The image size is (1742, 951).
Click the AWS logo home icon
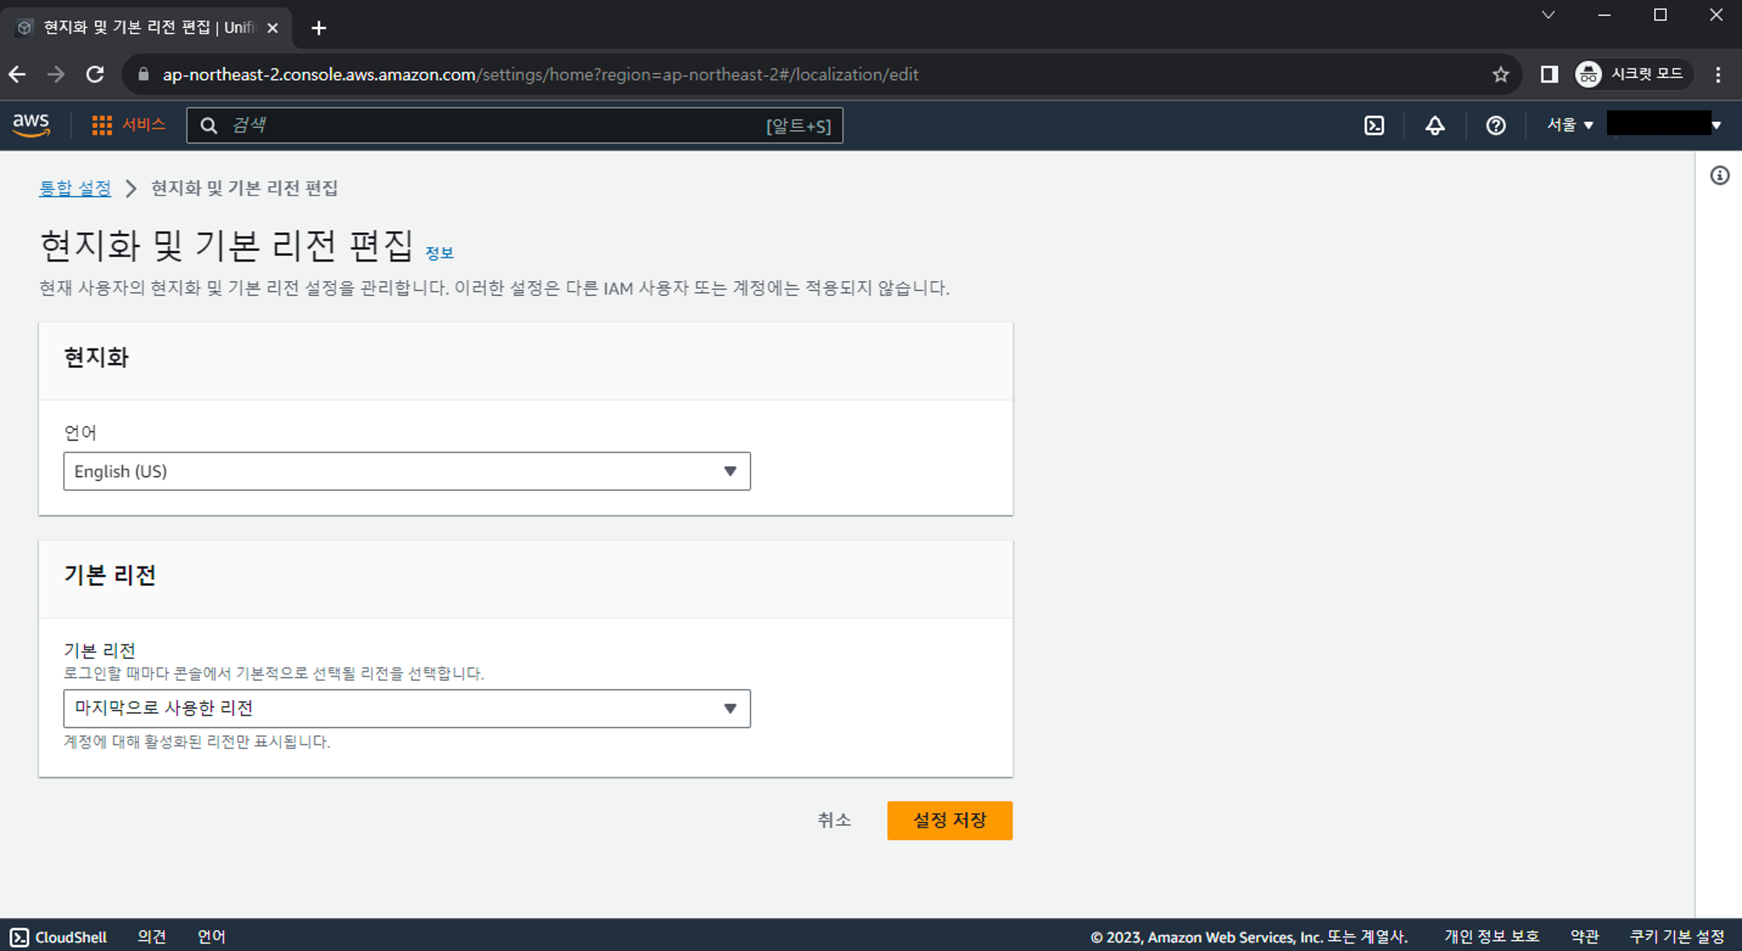31,125
